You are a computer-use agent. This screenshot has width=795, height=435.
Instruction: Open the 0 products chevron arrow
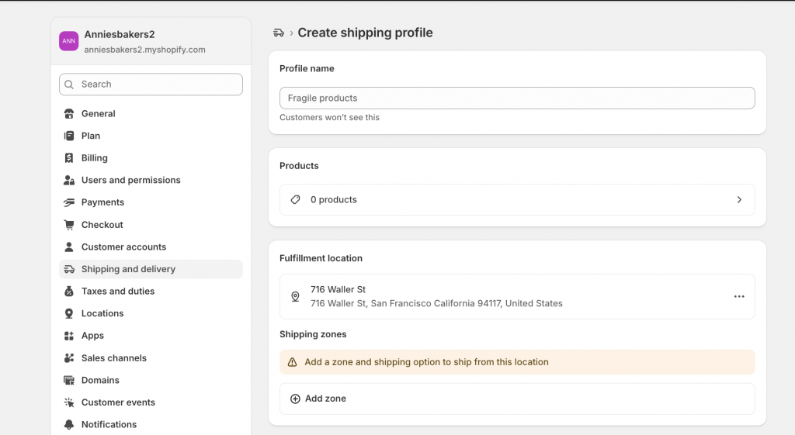[739, 199]
